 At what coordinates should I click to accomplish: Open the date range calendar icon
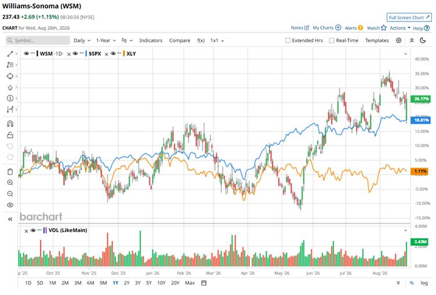tap(204, 283)
